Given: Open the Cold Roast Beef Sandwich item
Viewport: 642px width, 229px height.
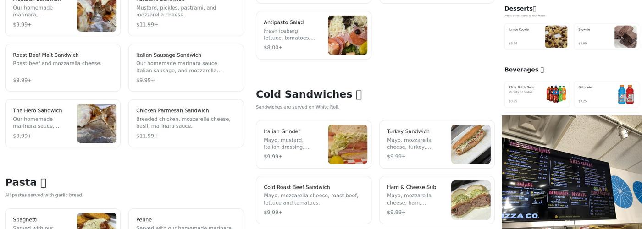Looking at the screenshot, I should pos(314,200).
